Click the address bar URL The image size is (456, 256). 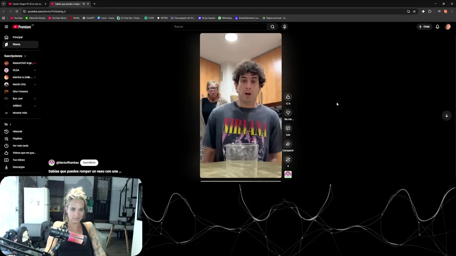point(47,11)
